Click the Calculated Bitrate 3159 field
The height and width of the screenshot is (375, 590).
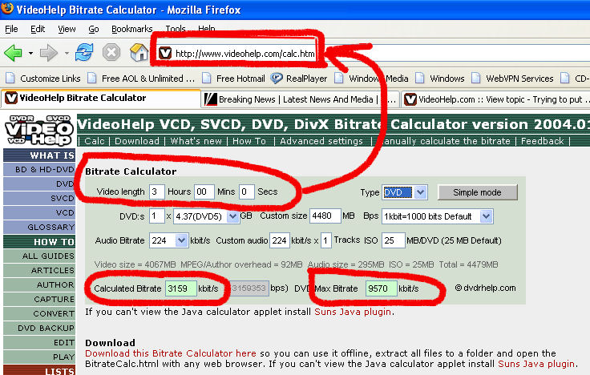point(181,288)
